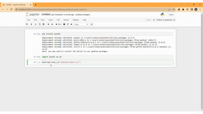The height and width of the screenshot is (114, 203).
Task: Open the Help menu
Action: (x=84, y=20)
